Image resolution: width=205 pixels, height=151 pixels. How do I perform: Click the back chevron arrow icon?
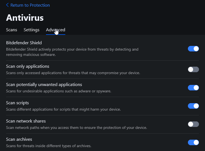7,5
